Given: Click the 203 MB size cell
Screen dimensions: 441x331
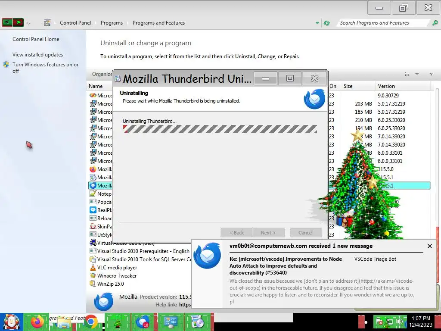Looking at the screenshot, I should 363,104.
